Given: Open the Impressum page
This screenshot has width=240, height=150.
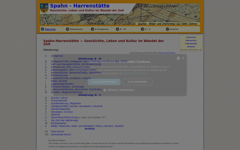Looking at the screenshot, I should pos(191,37).
